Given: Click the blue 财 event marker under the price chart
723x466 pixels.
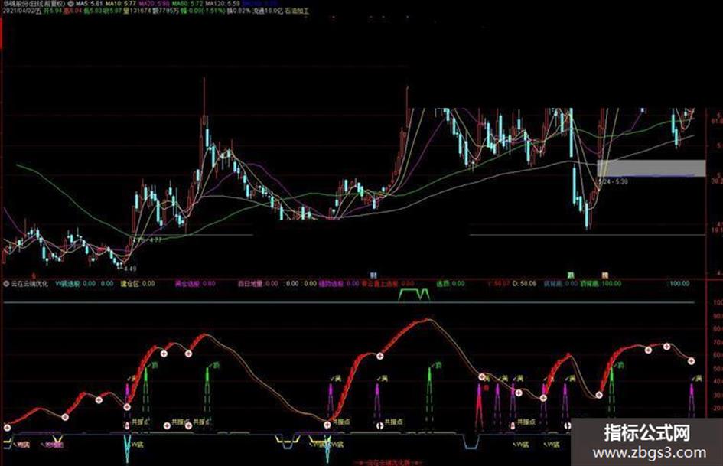Looking at the screenshot, I should 373,275.
